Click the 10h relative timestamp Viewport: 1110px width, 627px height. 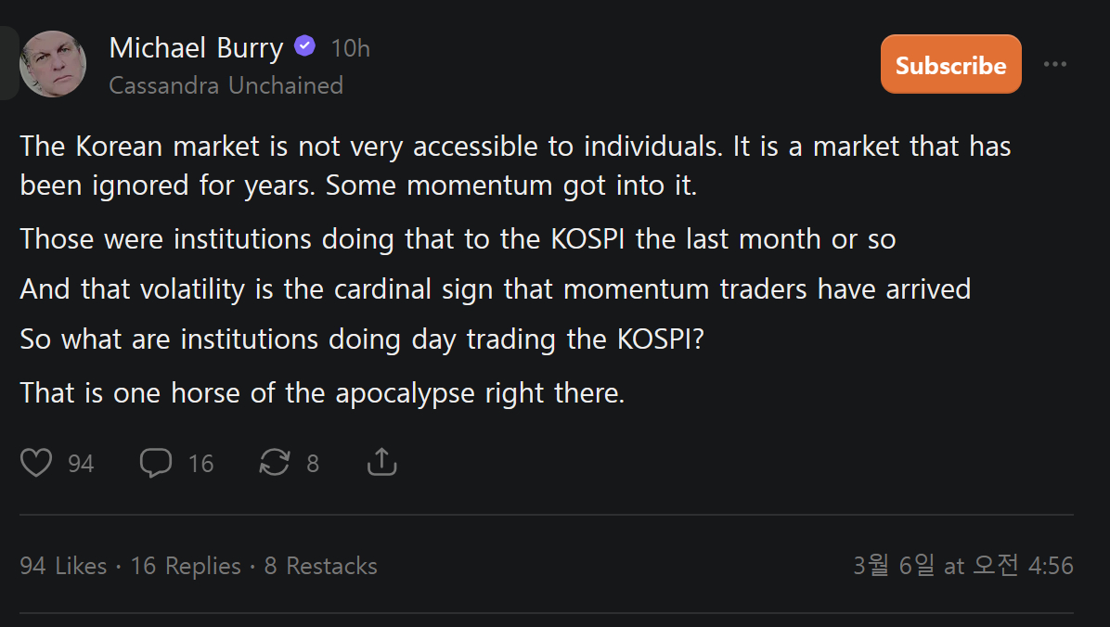pos(351,48)
